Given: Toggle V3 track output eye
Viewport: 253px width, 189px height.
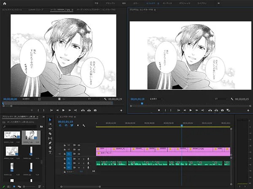Looking at the screenshot, I should point(79,145).
